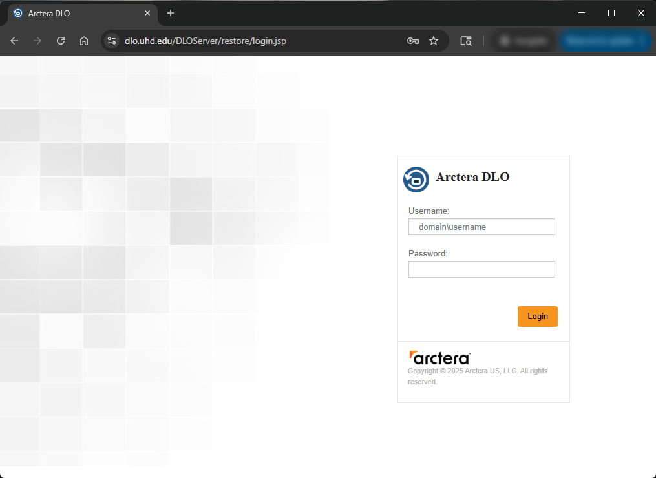Open the page search icon beside the address bar
656x478 pixels.
tap(465, 41)
